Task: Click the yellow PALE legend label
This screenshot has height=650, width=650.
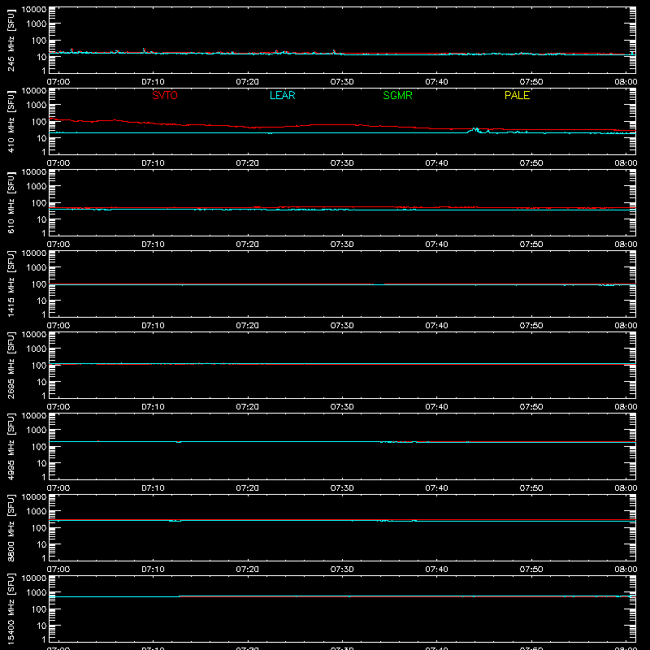Action: coord(517,95)
